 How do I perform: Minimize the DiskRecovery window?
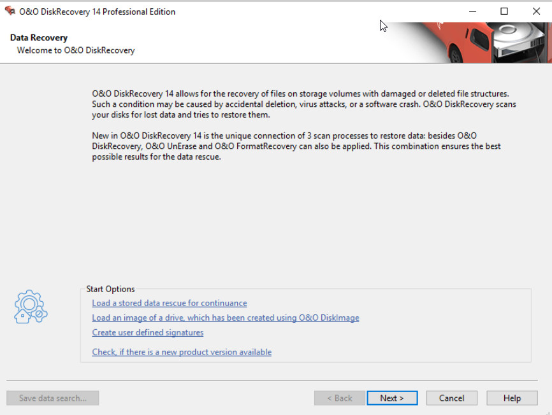pos(472,11)
